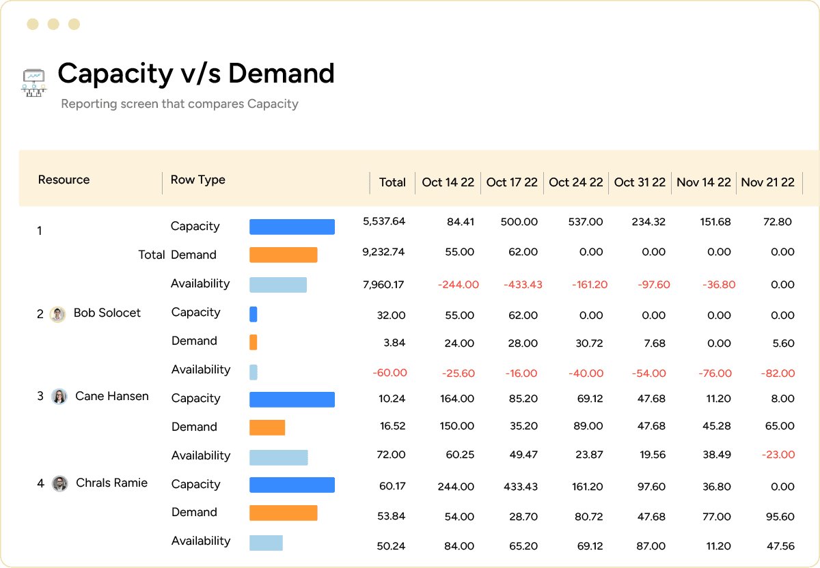Click the Resource column header
820x568 pixels.
[64, 180]
